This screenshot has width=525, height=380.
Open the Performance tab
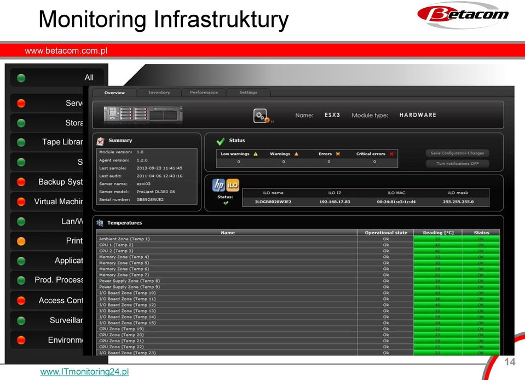point(204,93)
